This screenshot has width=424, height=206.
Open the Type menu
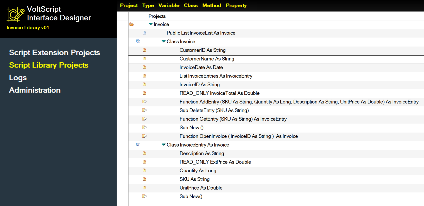tap(148, 5)
